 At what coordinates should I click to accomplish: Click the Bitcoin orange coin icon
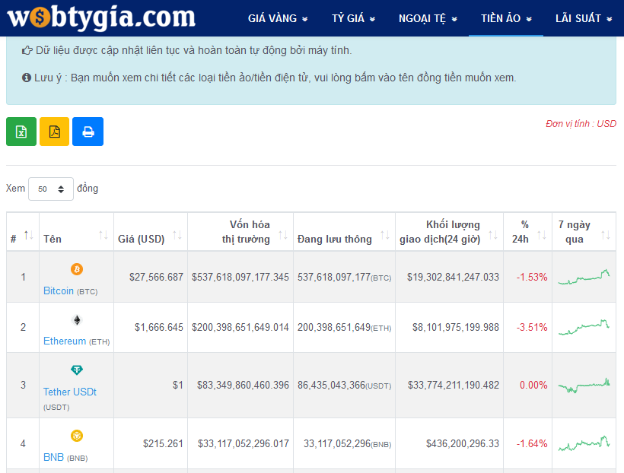point(77,269)
